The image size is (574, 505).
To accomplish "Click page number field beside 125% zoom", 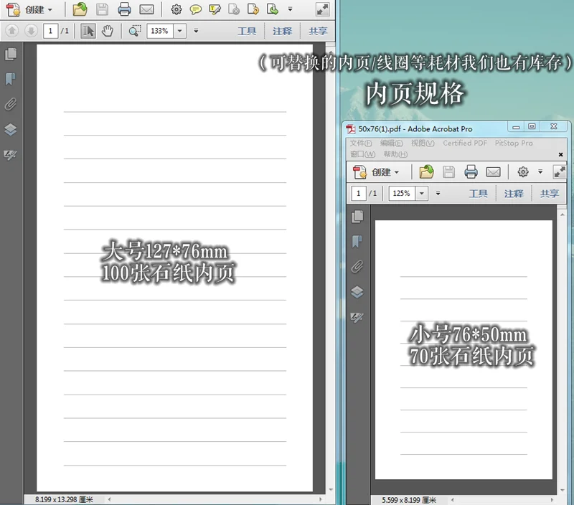I will click(358, 194).
